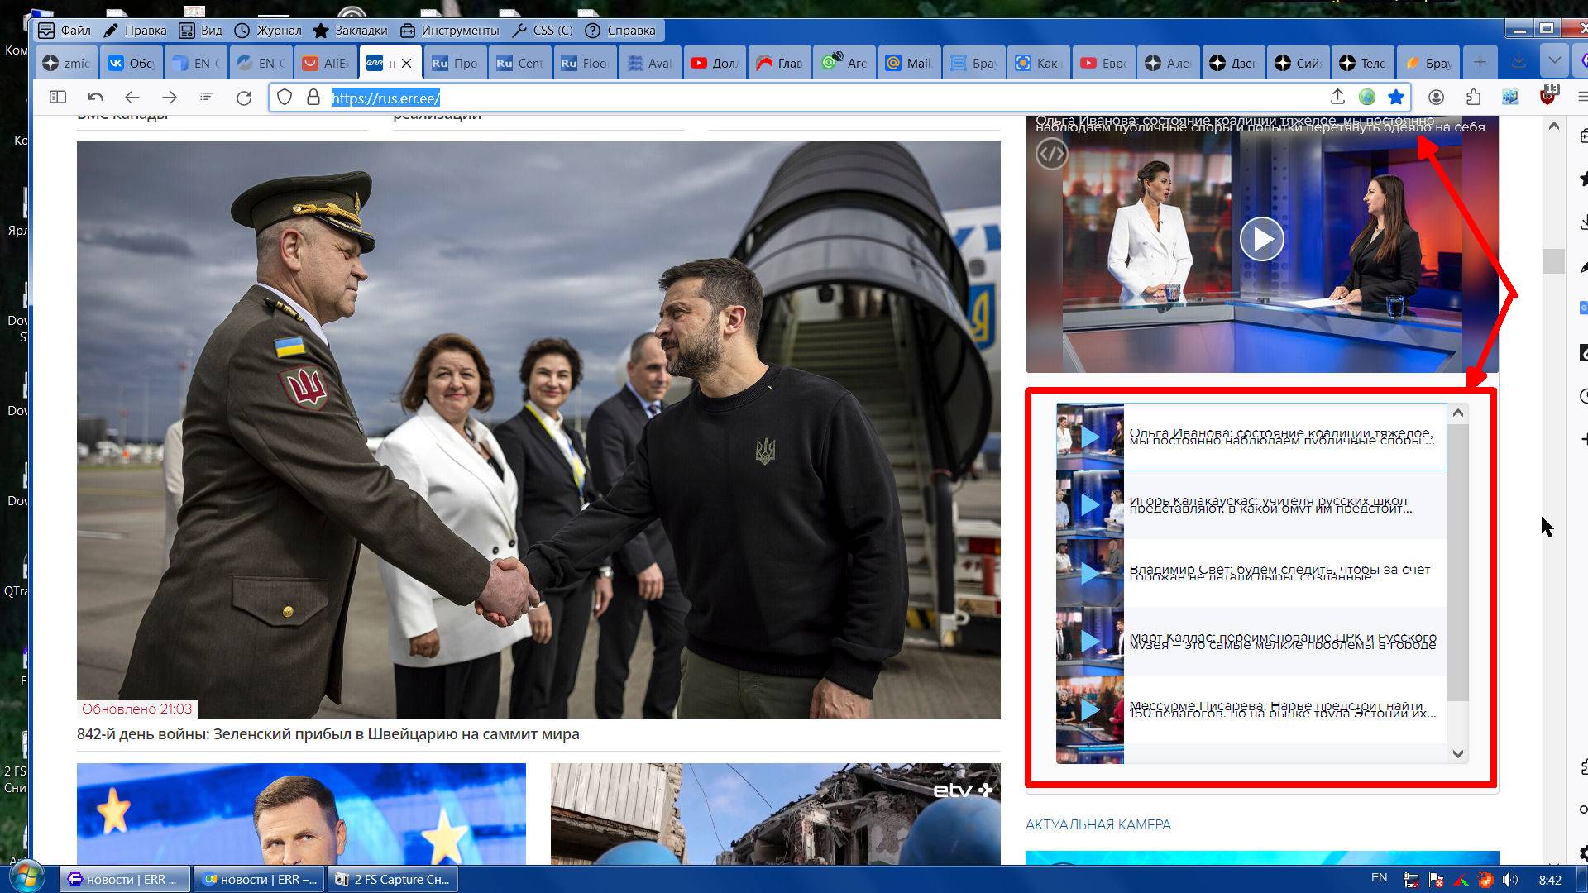The width and height of the screenshot is (1588, 893).
Task: Open the extensions puzzle icon
Action: click(1473, 98)
